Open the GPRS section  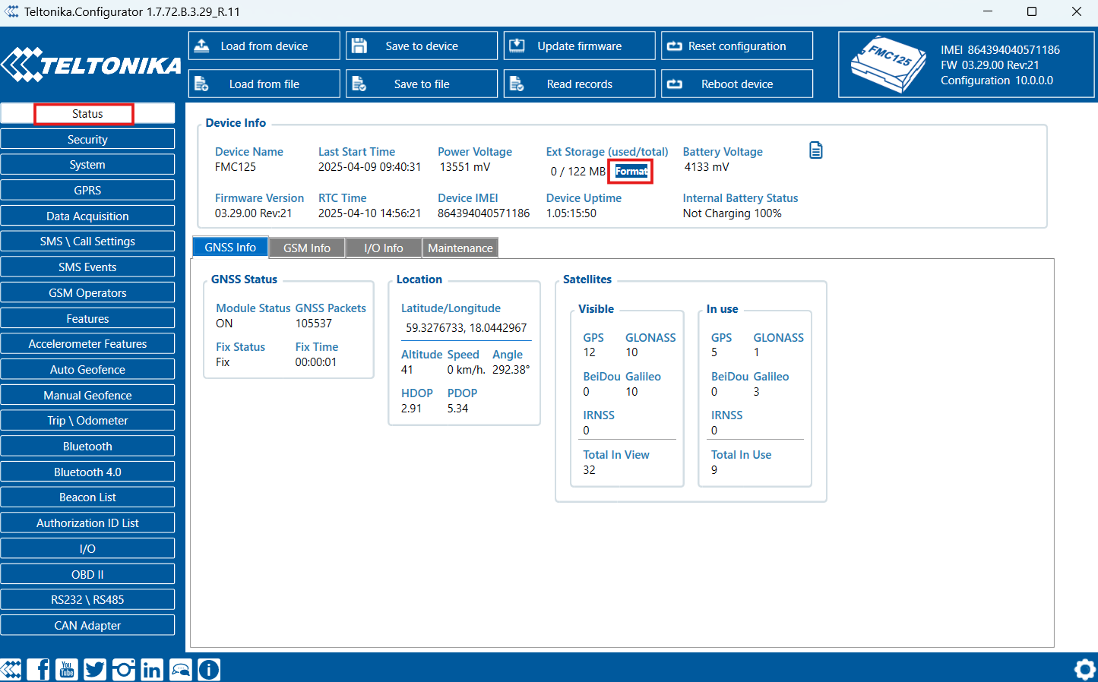coord(87,191)
